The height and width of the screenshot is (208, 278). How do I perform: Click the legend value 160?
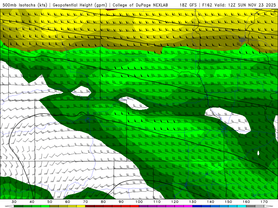(x=246, y=202)
